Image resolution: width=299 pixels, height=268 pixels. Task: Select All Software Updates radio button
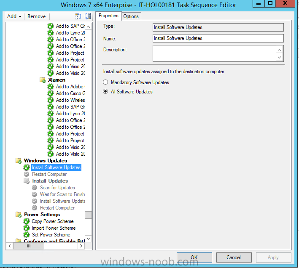pos(106,92)
